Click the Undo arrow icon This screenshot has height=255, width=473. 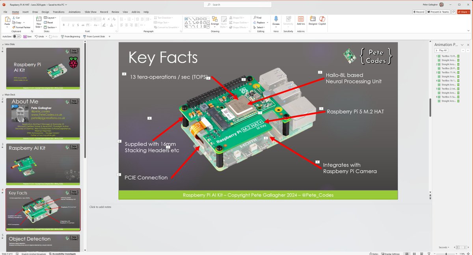tap(36, 36)
